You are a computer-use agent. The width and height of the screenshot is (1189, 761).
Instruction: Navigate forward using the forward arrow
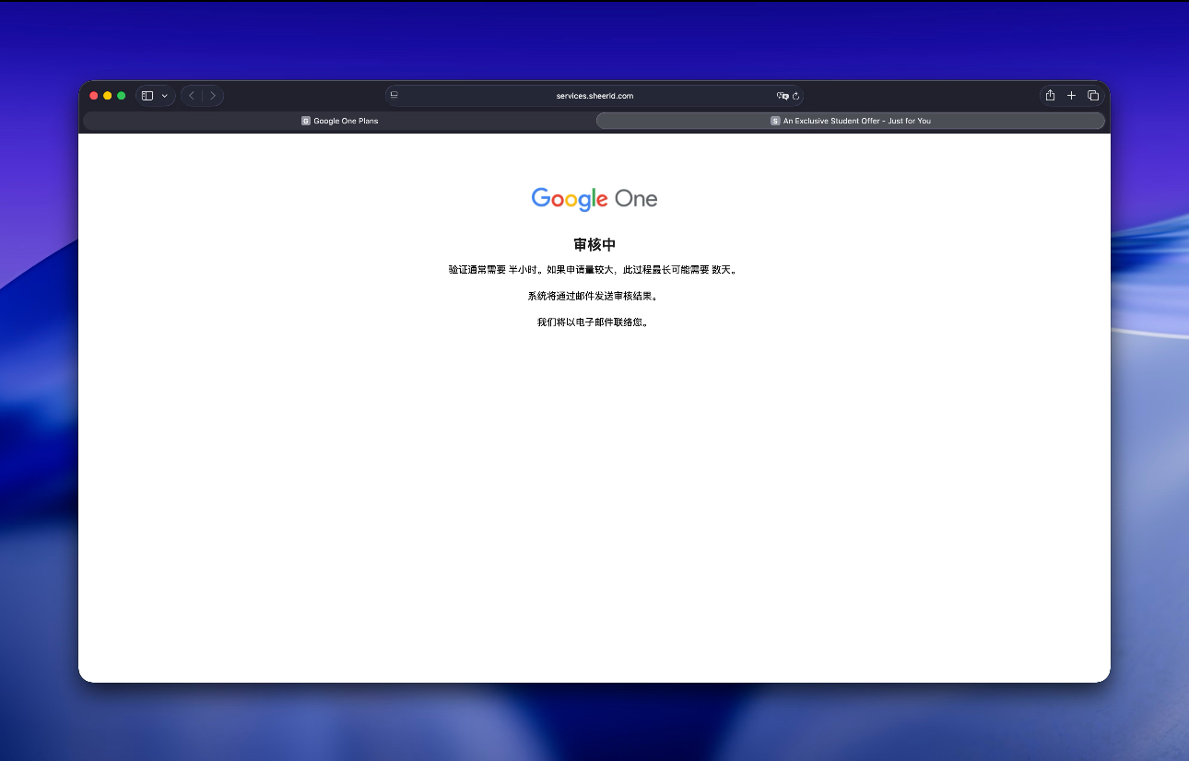tap(213, 95)
